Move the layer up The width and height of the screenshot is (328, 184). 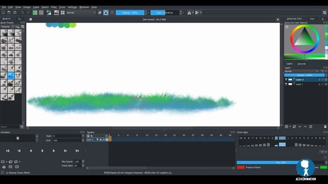pyautogui.click(x=305, y=127)
